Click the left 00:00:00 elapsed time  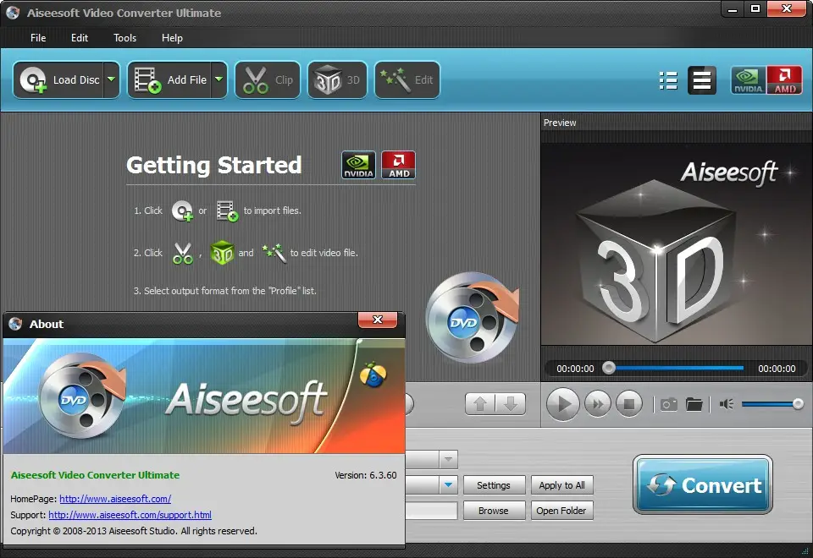point(575,369)
